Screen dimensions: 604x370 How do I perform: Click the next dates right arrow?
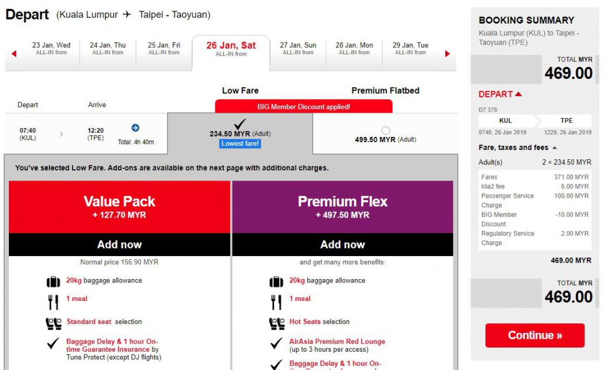coord(447,54)
